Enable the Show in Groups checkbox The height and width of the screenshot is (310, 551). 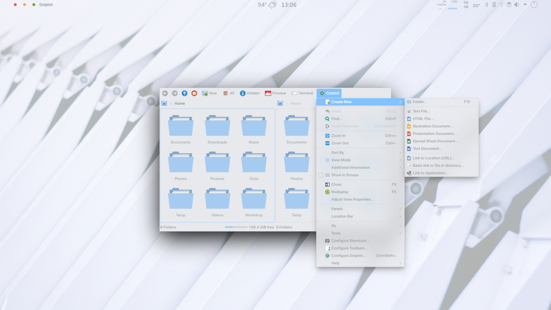[321, 175]
